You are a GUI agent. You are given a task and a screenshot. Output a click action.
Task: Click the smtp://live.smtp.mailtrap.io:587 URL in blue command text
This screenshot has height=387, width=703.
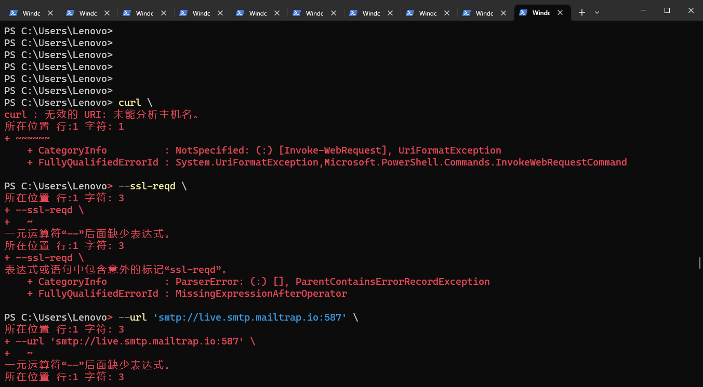click(x=250, y=317)
